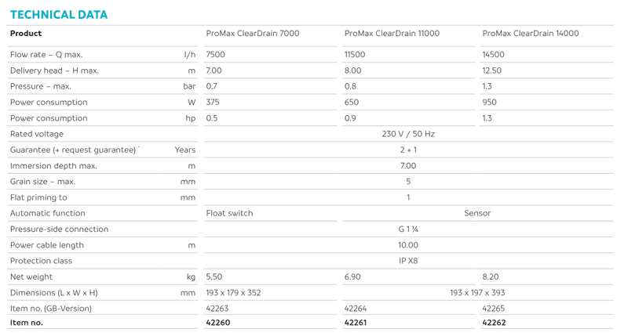Click the TECHNICAL DATA heading
Screen dimensions: 628x336
[59, 14]
